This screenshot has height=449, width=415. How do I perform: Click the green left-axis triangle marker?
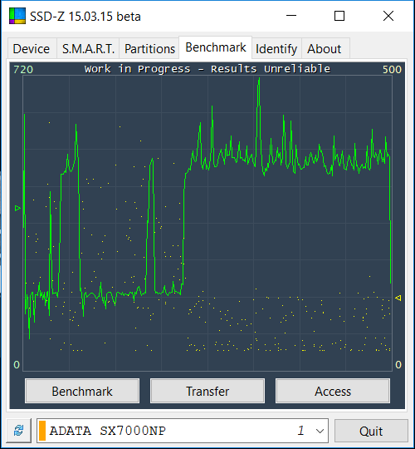pos(17,208)
